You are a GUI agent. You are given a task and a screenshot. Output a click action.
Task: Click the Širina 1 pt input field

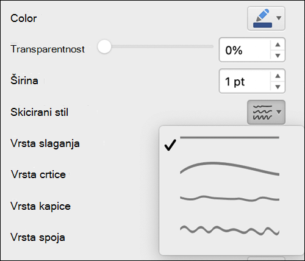(245, 81)
